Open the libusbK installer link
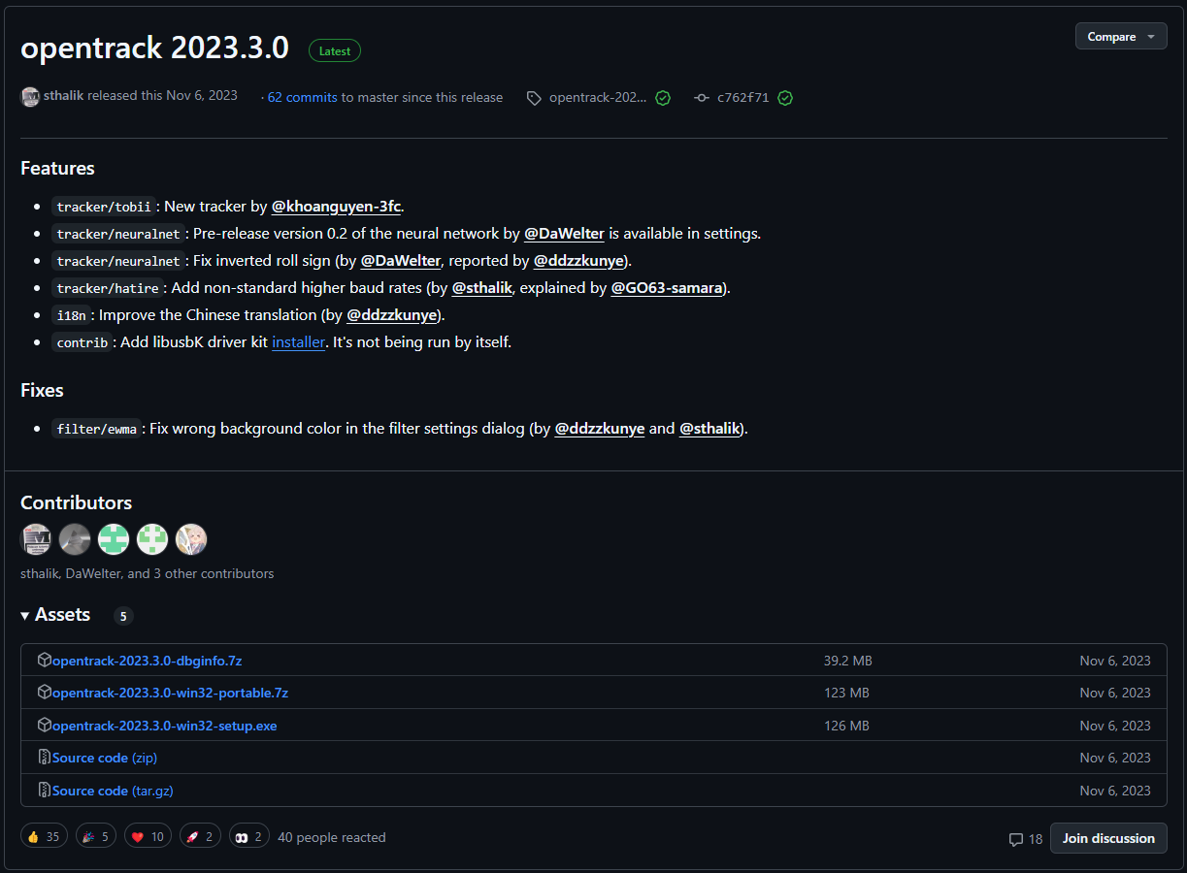The image size is (1187, 873). click(298, 342)
